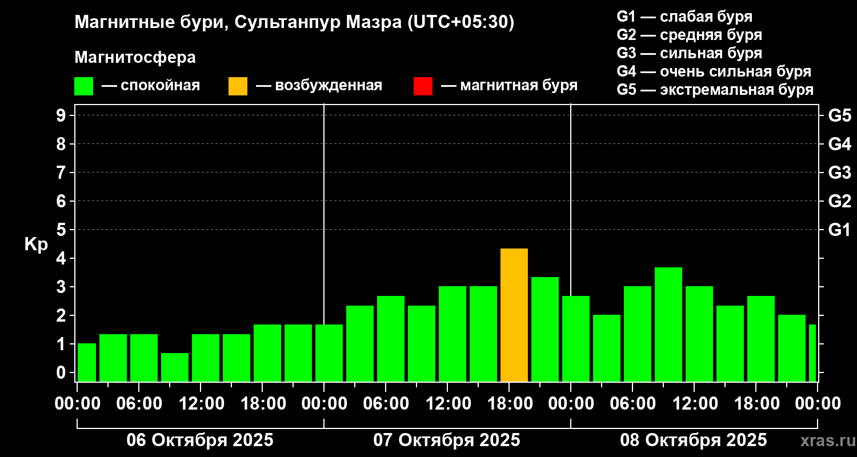This screenshot has height=457, width=857.
Task: Select the 'G1 — слабая буря' legend line
Action: pos(684,16)
